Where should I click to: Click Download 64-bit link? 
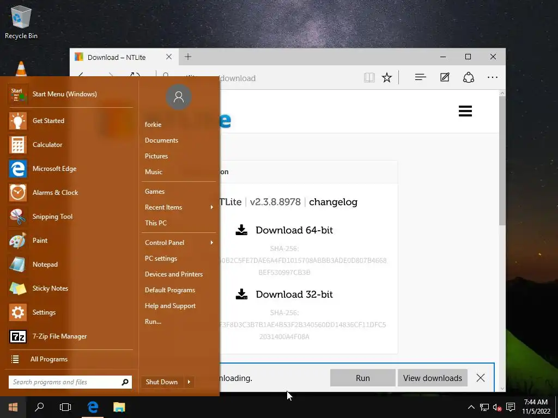(x=284, y=230)
